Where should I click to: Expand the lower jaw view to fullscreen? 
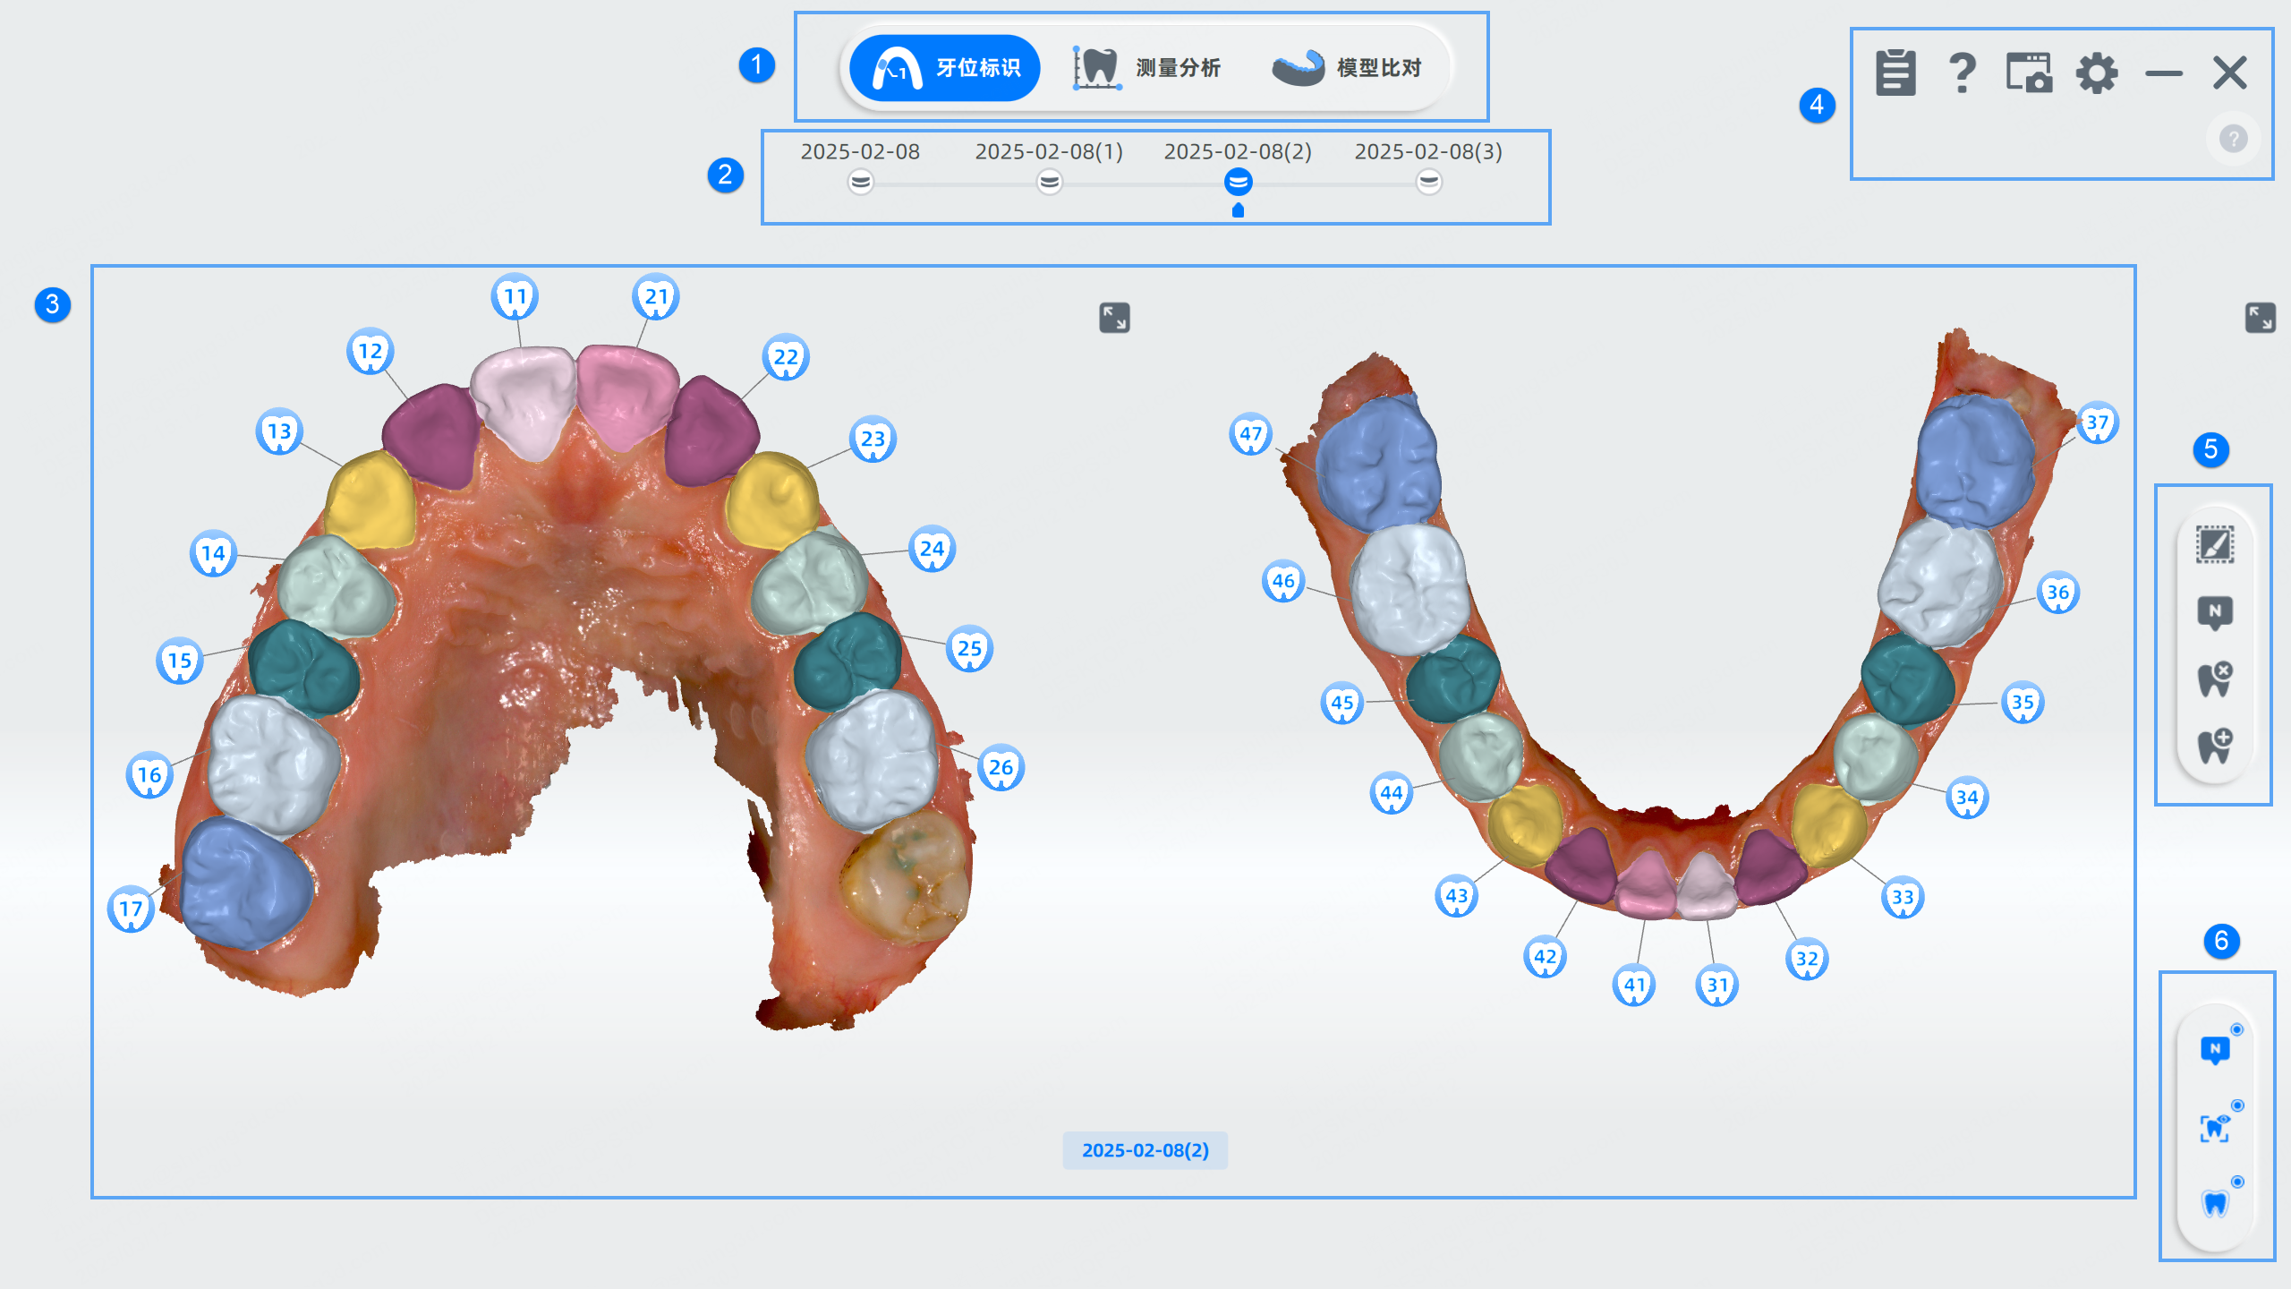pos(2261,318)
